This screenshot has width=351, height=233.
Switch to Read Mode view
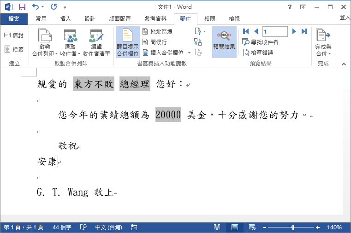(x=217, y=227)
